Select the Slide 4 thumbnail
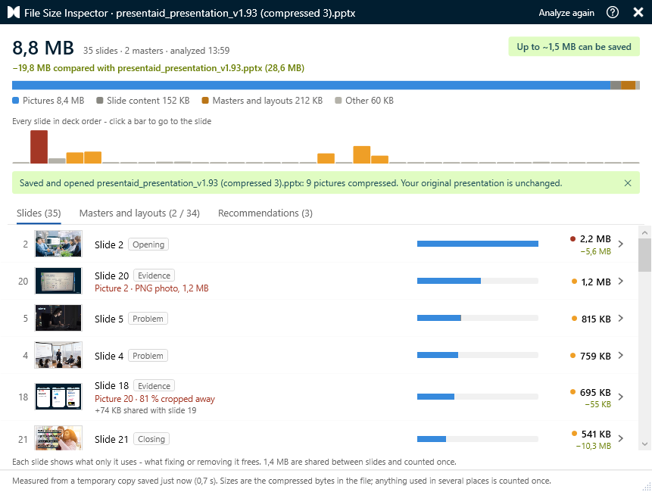The image size is (652, 492). coord(58,355)
